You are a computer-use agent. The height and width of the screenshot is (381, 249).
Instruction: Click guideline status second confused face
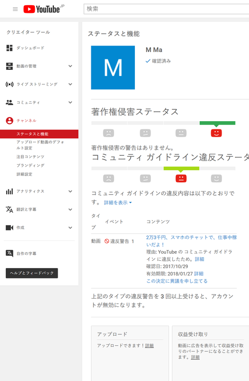[x=145, y=179]
